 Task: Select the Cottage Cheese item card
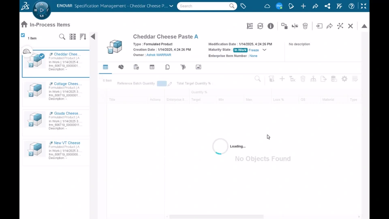point(56,93)
